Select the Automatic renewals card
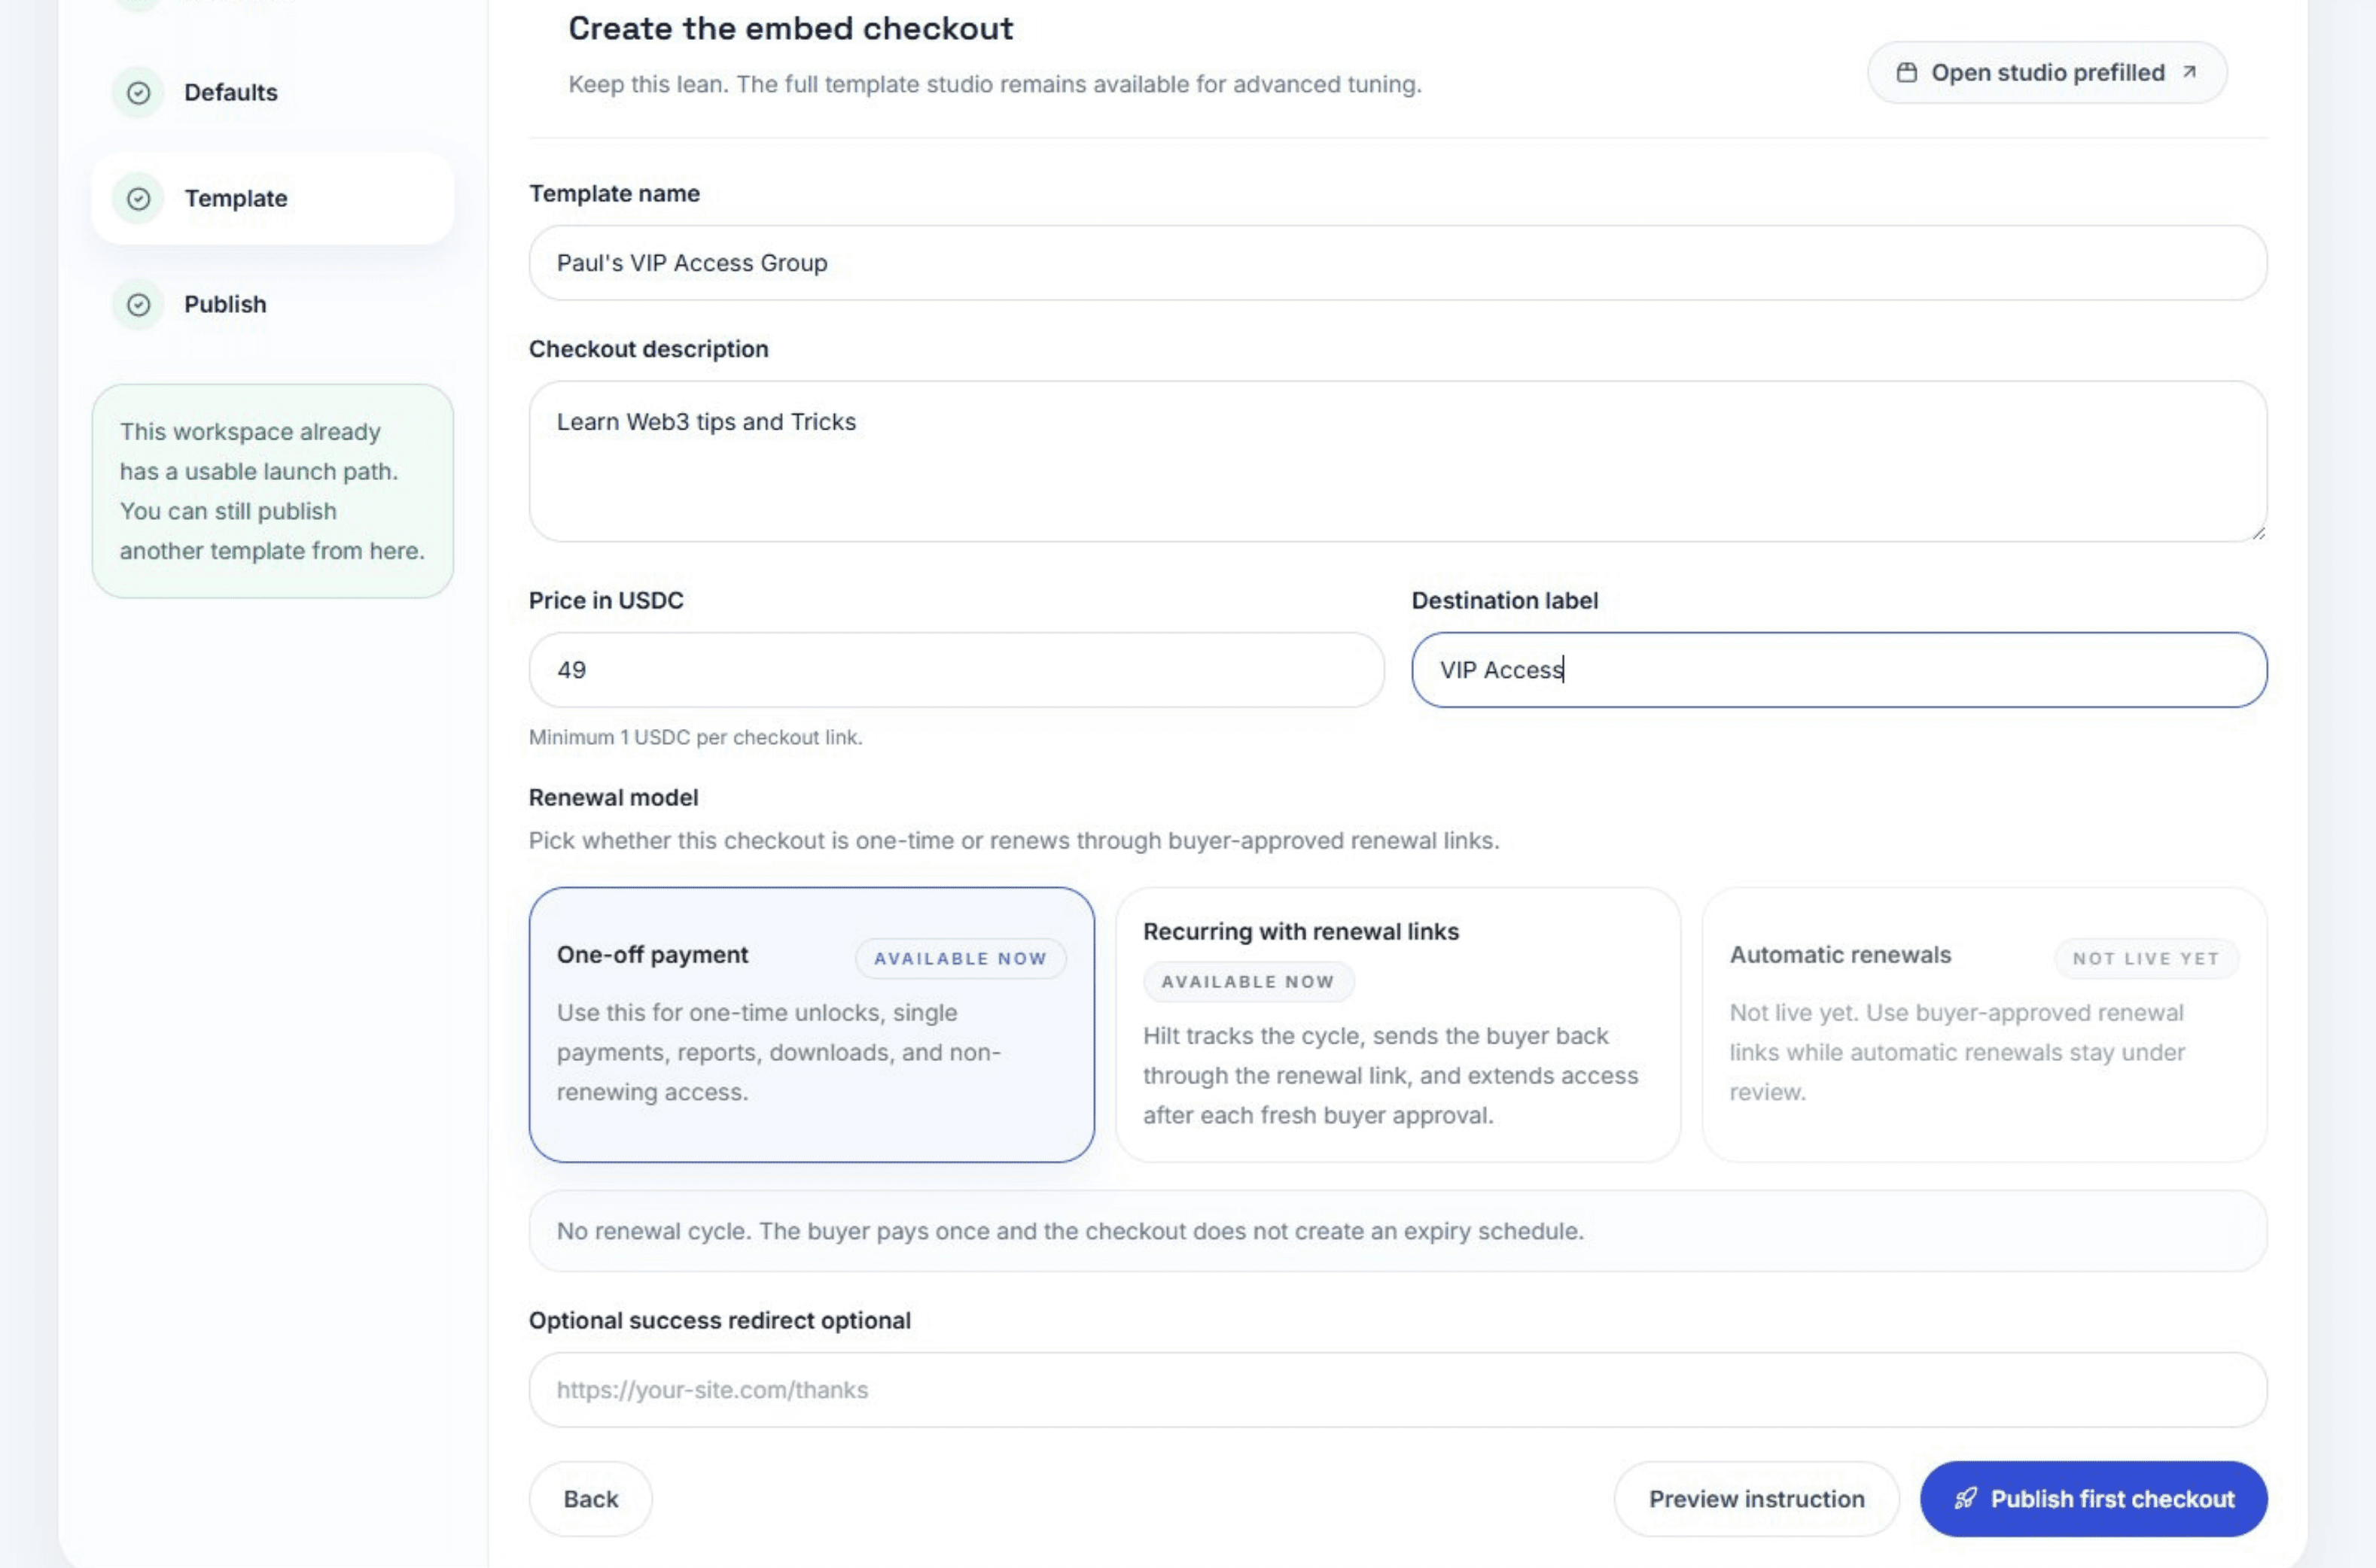 tap(1984, 1025)
